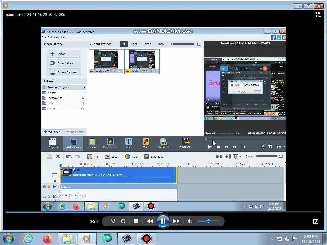
Task: Click the Trim tool on timeline toolbar
Action: [x=93, y=156]
